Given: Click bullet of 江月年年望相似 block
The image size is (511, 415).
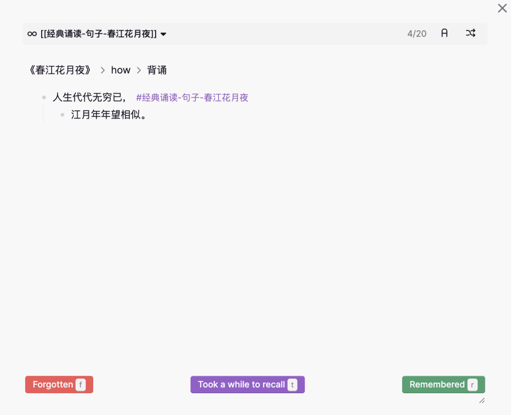Looking at the screenshot, I should pyautogui.click(x=62, y=115).
